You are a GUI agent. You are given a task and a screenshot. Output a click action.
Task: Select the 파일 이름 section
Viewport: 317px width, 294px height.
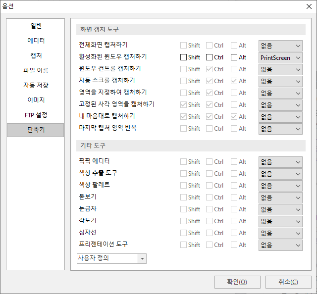(x=36, y=70)
